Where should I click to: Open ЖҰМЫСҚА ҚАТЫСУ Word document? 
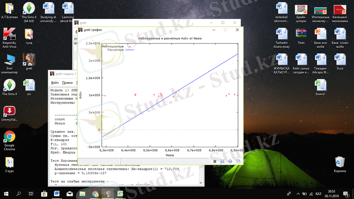point(281,64)
